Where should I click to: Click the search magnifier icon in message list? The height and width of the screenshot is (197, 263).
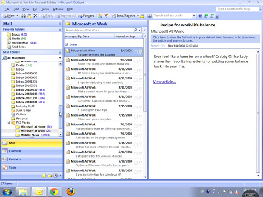pos(135,30)
